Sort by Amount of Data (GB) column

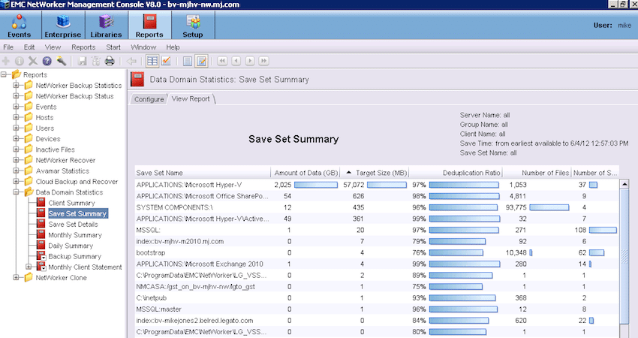pos(305,173)
